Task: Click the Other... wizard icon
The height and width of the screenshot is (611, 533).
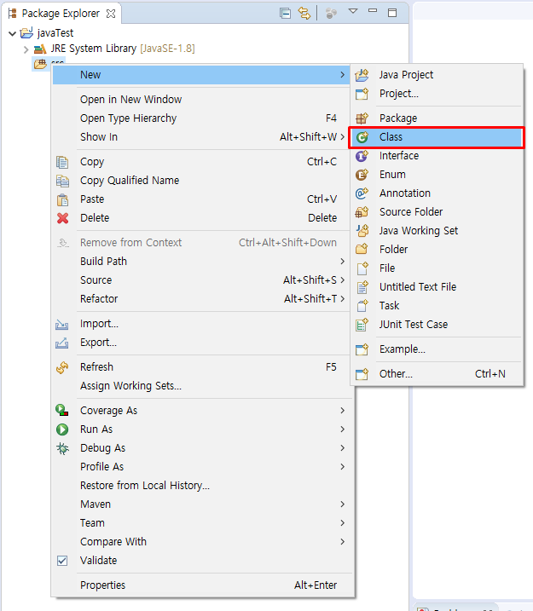Action: coord(362,374)
